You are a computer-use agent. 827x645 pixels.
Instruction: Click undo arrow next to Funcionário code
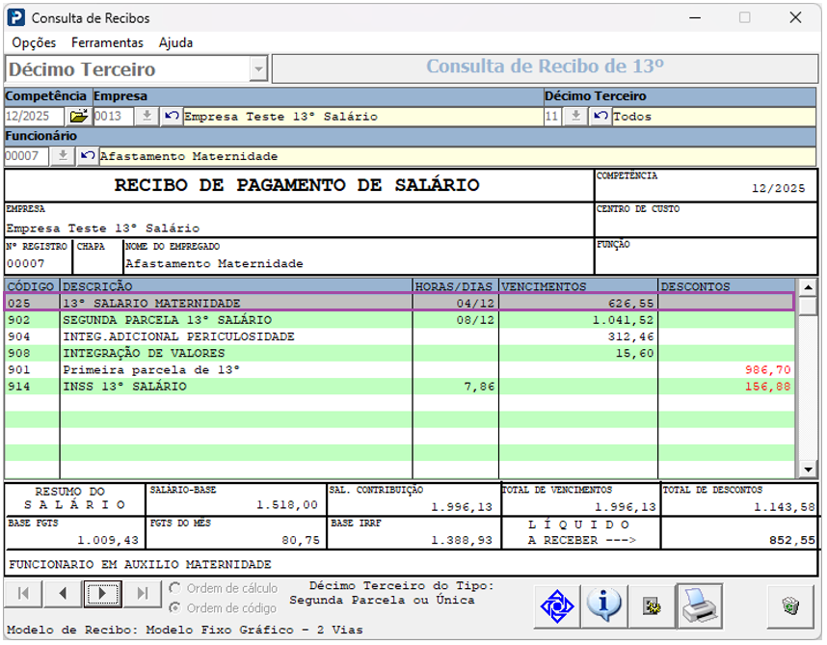point(88,156)
